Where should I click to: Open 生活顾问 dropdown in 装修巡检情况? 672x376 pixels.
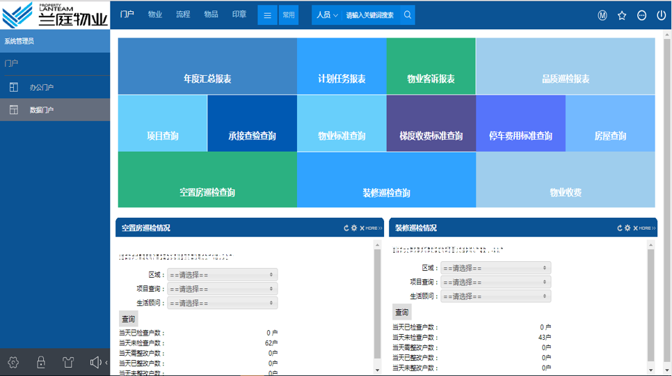(x=496, y=296)
